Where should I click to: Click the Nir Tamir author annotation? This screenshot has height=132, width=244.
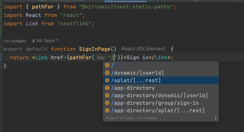pos(45,41)
